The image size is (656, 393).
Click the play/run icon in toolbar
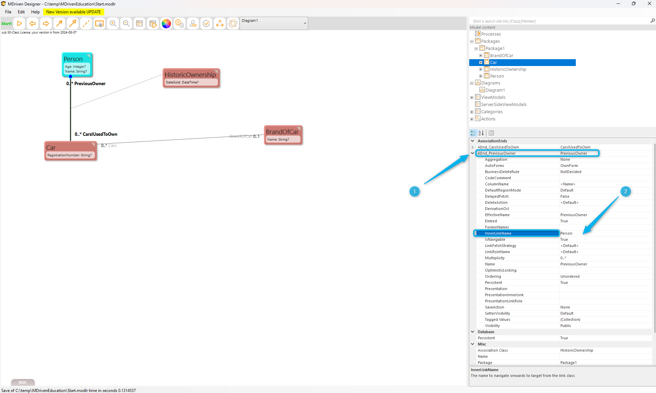[x=20, y=24]
